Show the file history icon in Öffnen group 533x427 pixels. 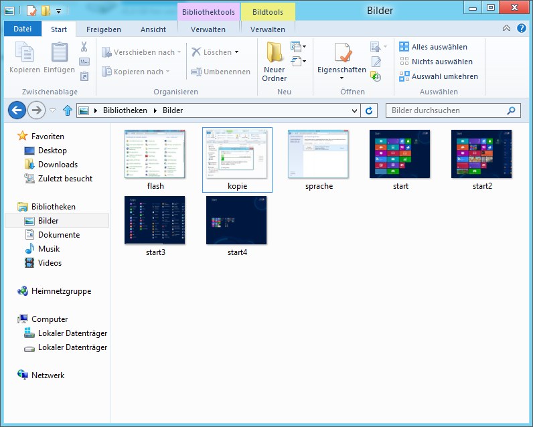tap(376, 76)
